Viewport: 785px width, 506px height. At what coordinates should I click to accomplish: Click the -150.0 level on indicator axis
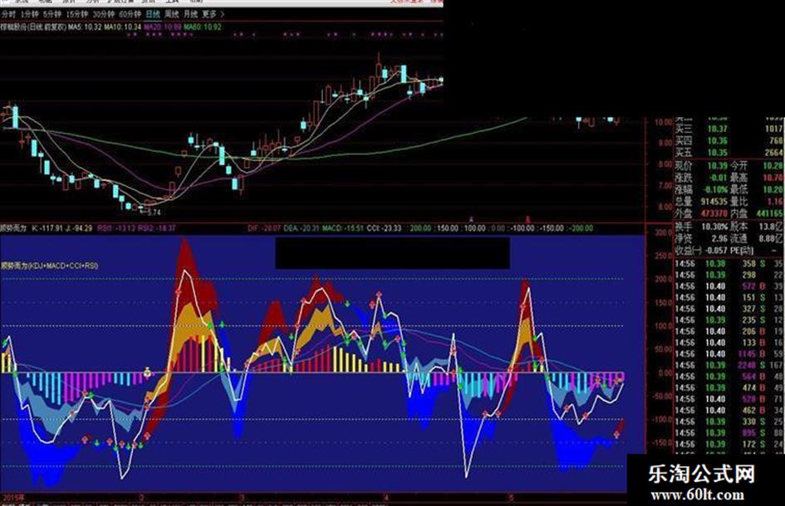click(x=662, y=442)
